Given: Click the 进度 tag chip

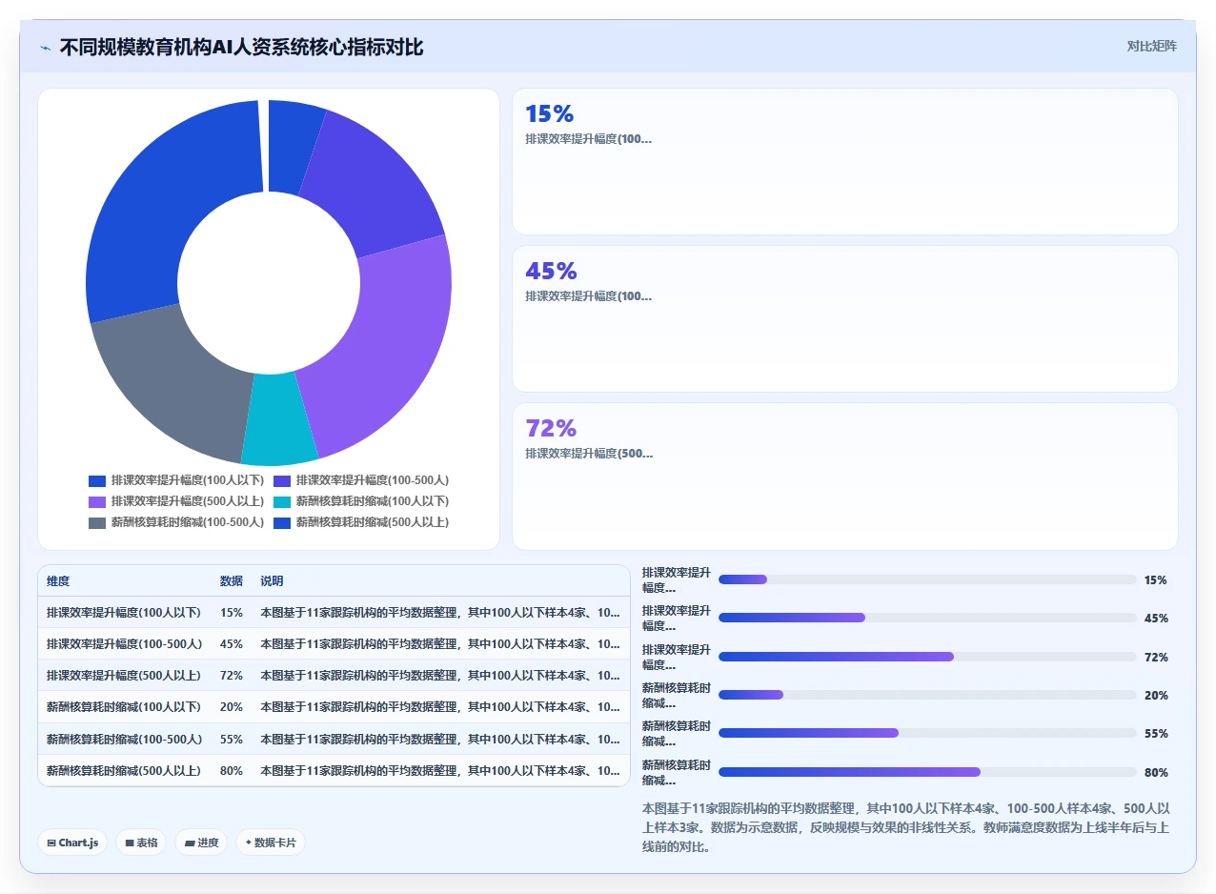Looking at the screenshot, I should click(x=201, y=843).
